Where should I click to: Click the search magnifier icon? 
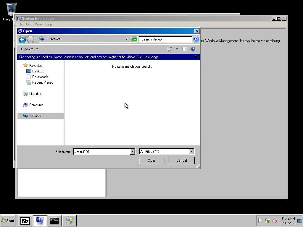click(196, 39)
